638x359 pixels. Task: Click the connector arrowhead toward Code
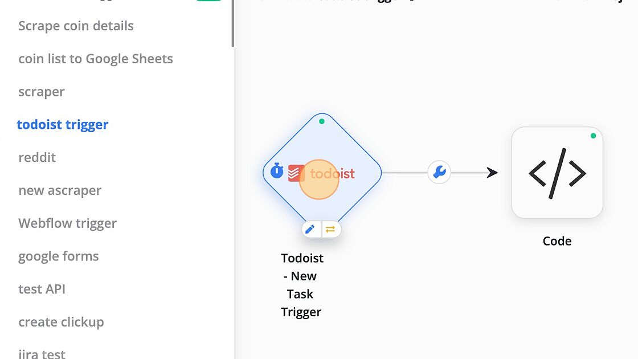click(492, 173)
